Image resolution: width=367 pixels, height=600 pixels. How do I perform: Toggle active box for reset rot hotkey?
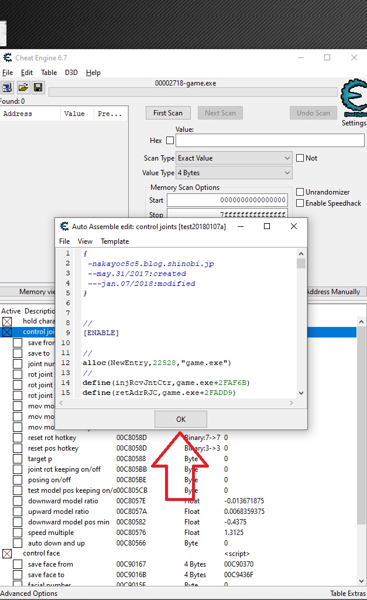click(x=18, y=437)
